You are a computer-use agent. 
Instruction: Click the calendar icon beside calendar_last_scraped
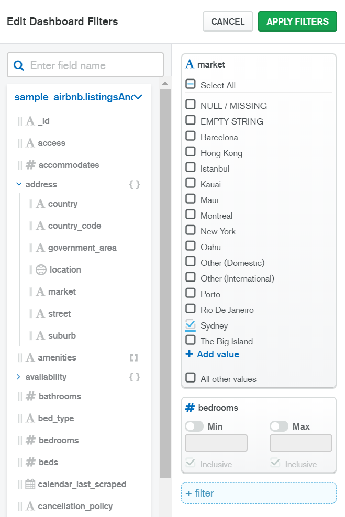click(30, 484)
